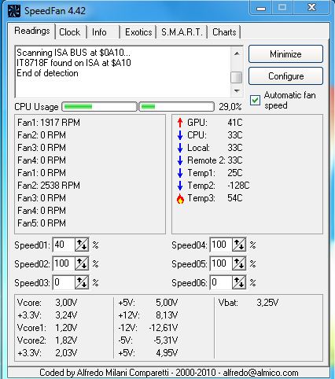Click the Speed05 value field
Image resolution: width=335 pixels, height=379 pixels.
(221, 263)
